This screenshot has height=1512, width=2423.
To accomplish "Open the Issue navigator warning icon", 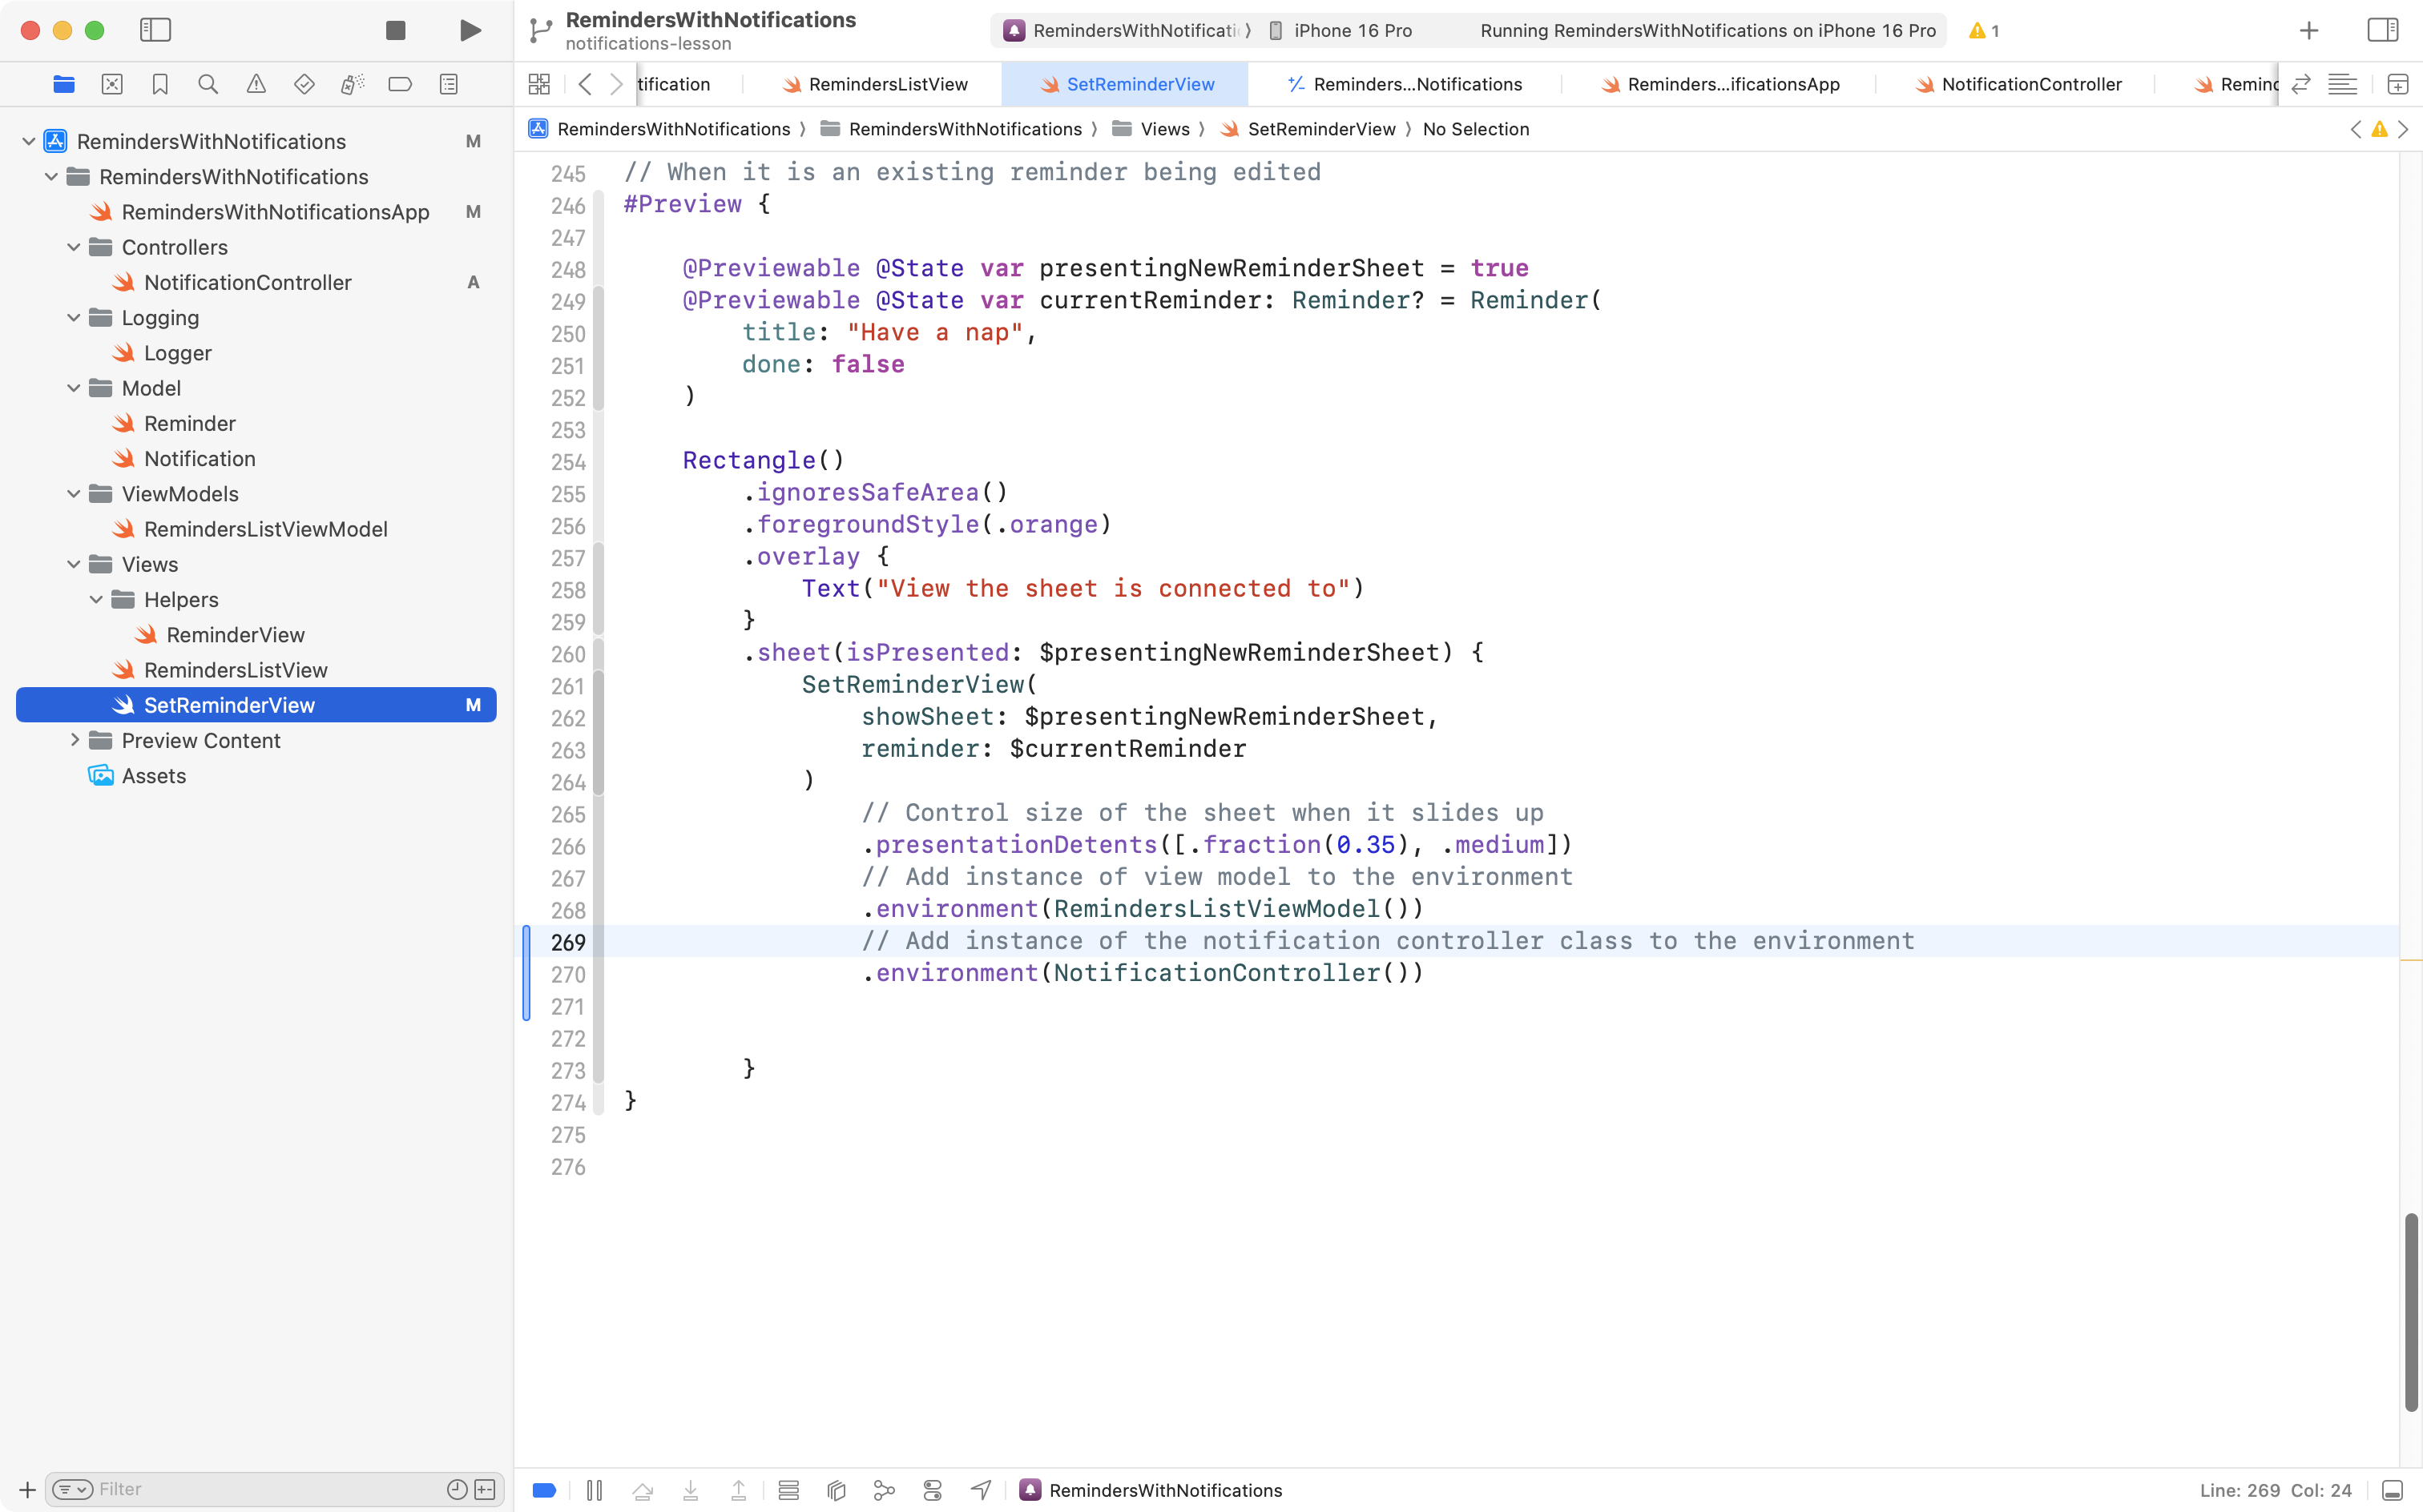I will [256, 84].
